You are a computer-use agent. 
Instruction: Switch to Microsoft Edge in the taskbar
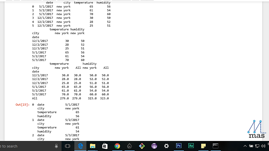pos(80,146)
